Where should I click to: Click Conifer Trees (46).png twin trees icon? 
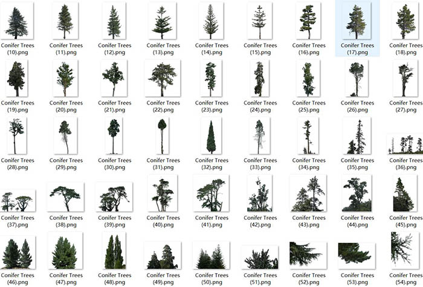[x=17, y=253]
